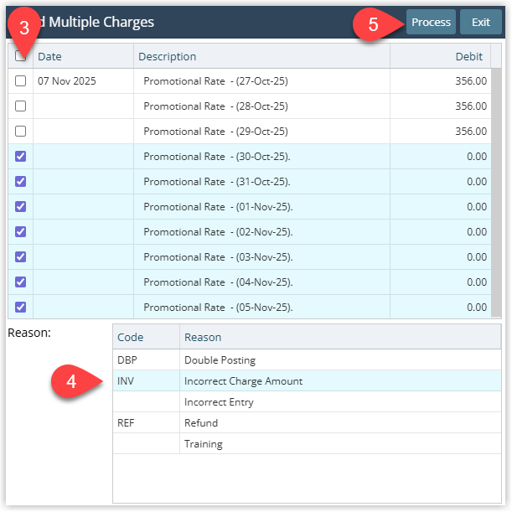
Task: Click the Promotional Rate - (31-Oct-25) description
Action: coord(217,181)
